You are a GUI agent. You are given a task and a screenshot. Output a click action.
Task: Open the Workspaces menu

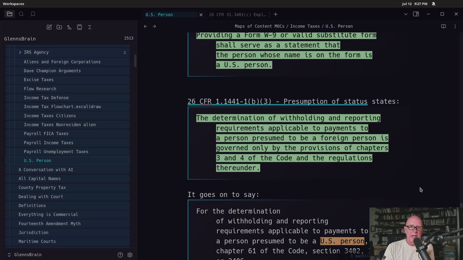pyautogui.click(x=13, y=4)
